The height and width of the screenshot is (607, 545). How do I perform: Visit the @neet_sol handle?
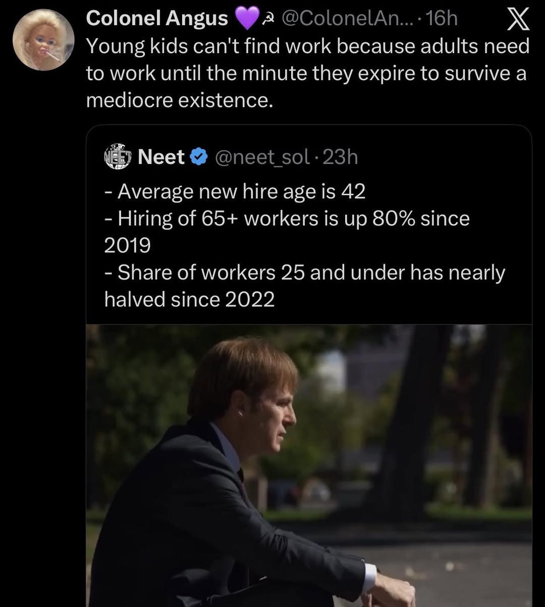262,157
